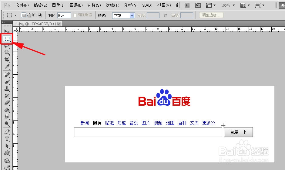Click 更多>> on the canvas image
285x170 pixels.
pos(209,123)
